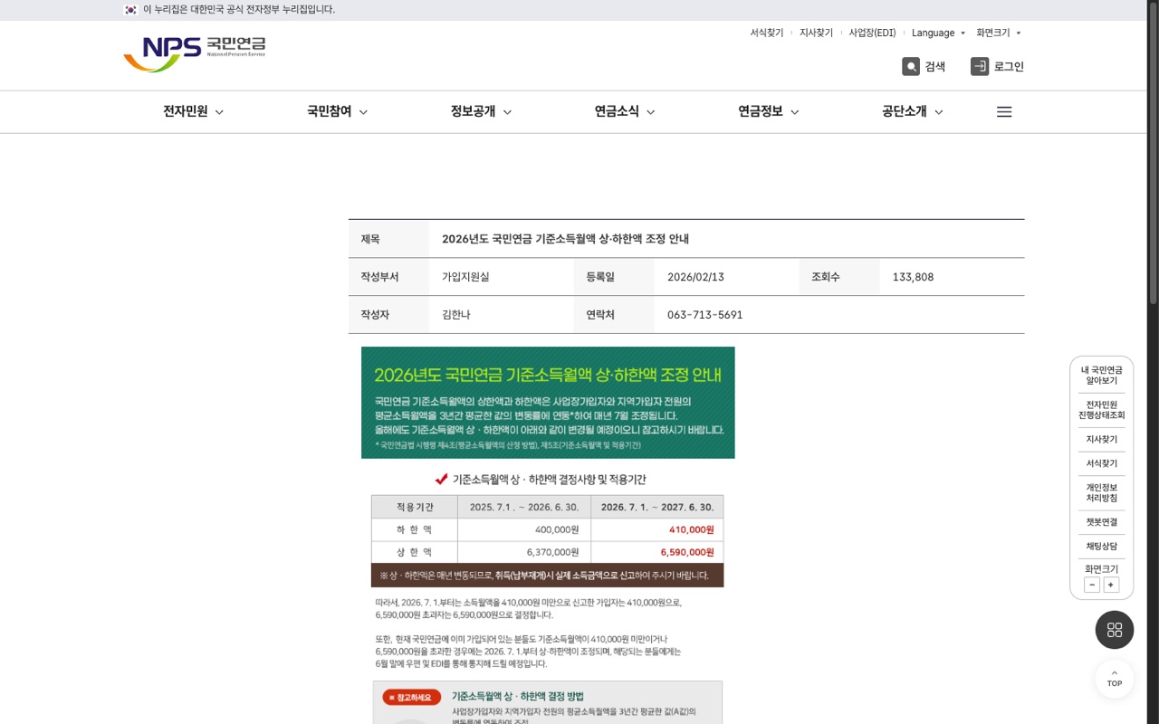1159x724 pixels.
Task: Open the 화면크기 dropdown in header
Action: 998,33
